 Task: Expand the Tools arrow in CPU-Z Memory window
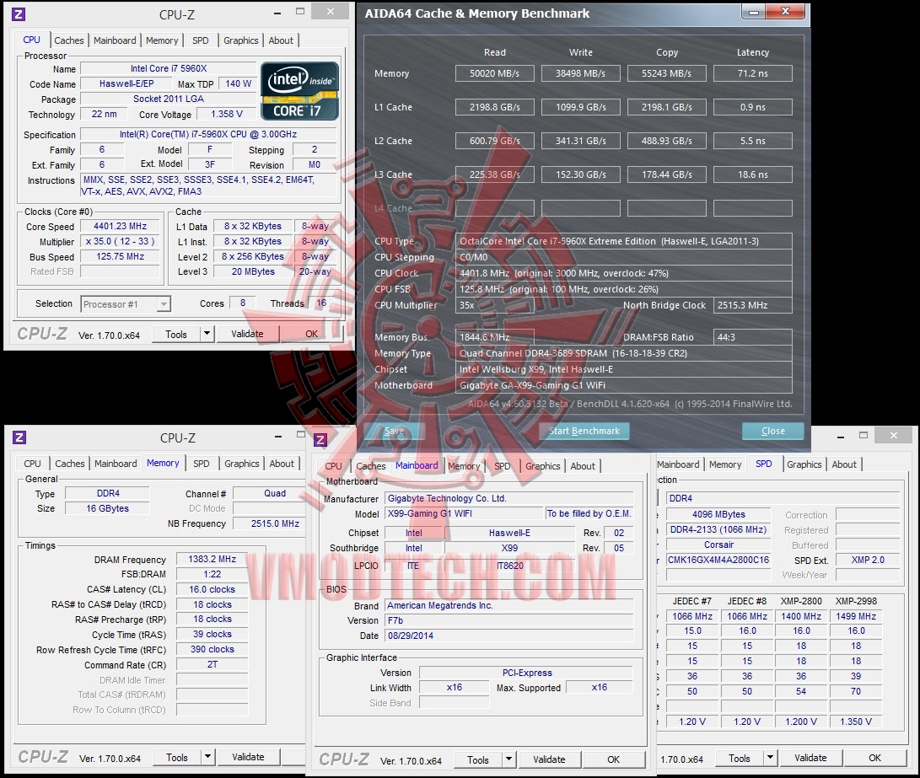coord(207,757)
